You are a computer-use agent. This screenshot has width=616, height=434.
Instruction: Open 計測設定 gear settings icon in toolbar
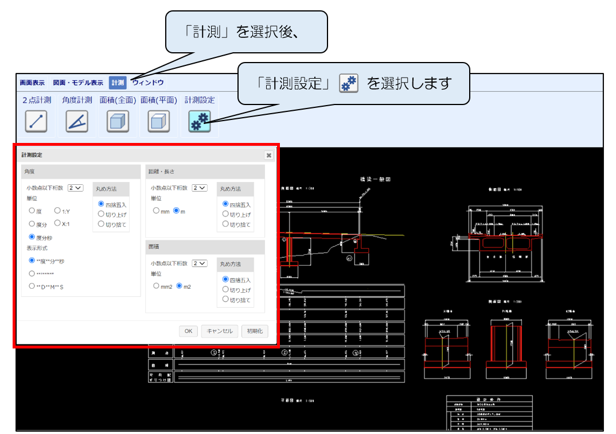200,121
